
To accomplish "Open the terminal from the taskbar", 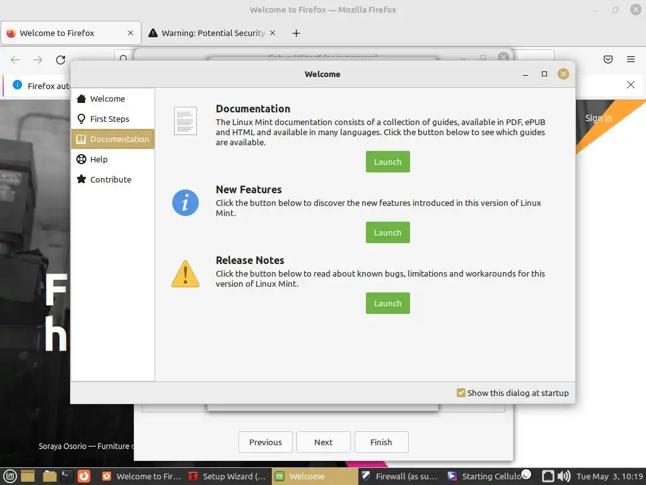I will point(67,476).
